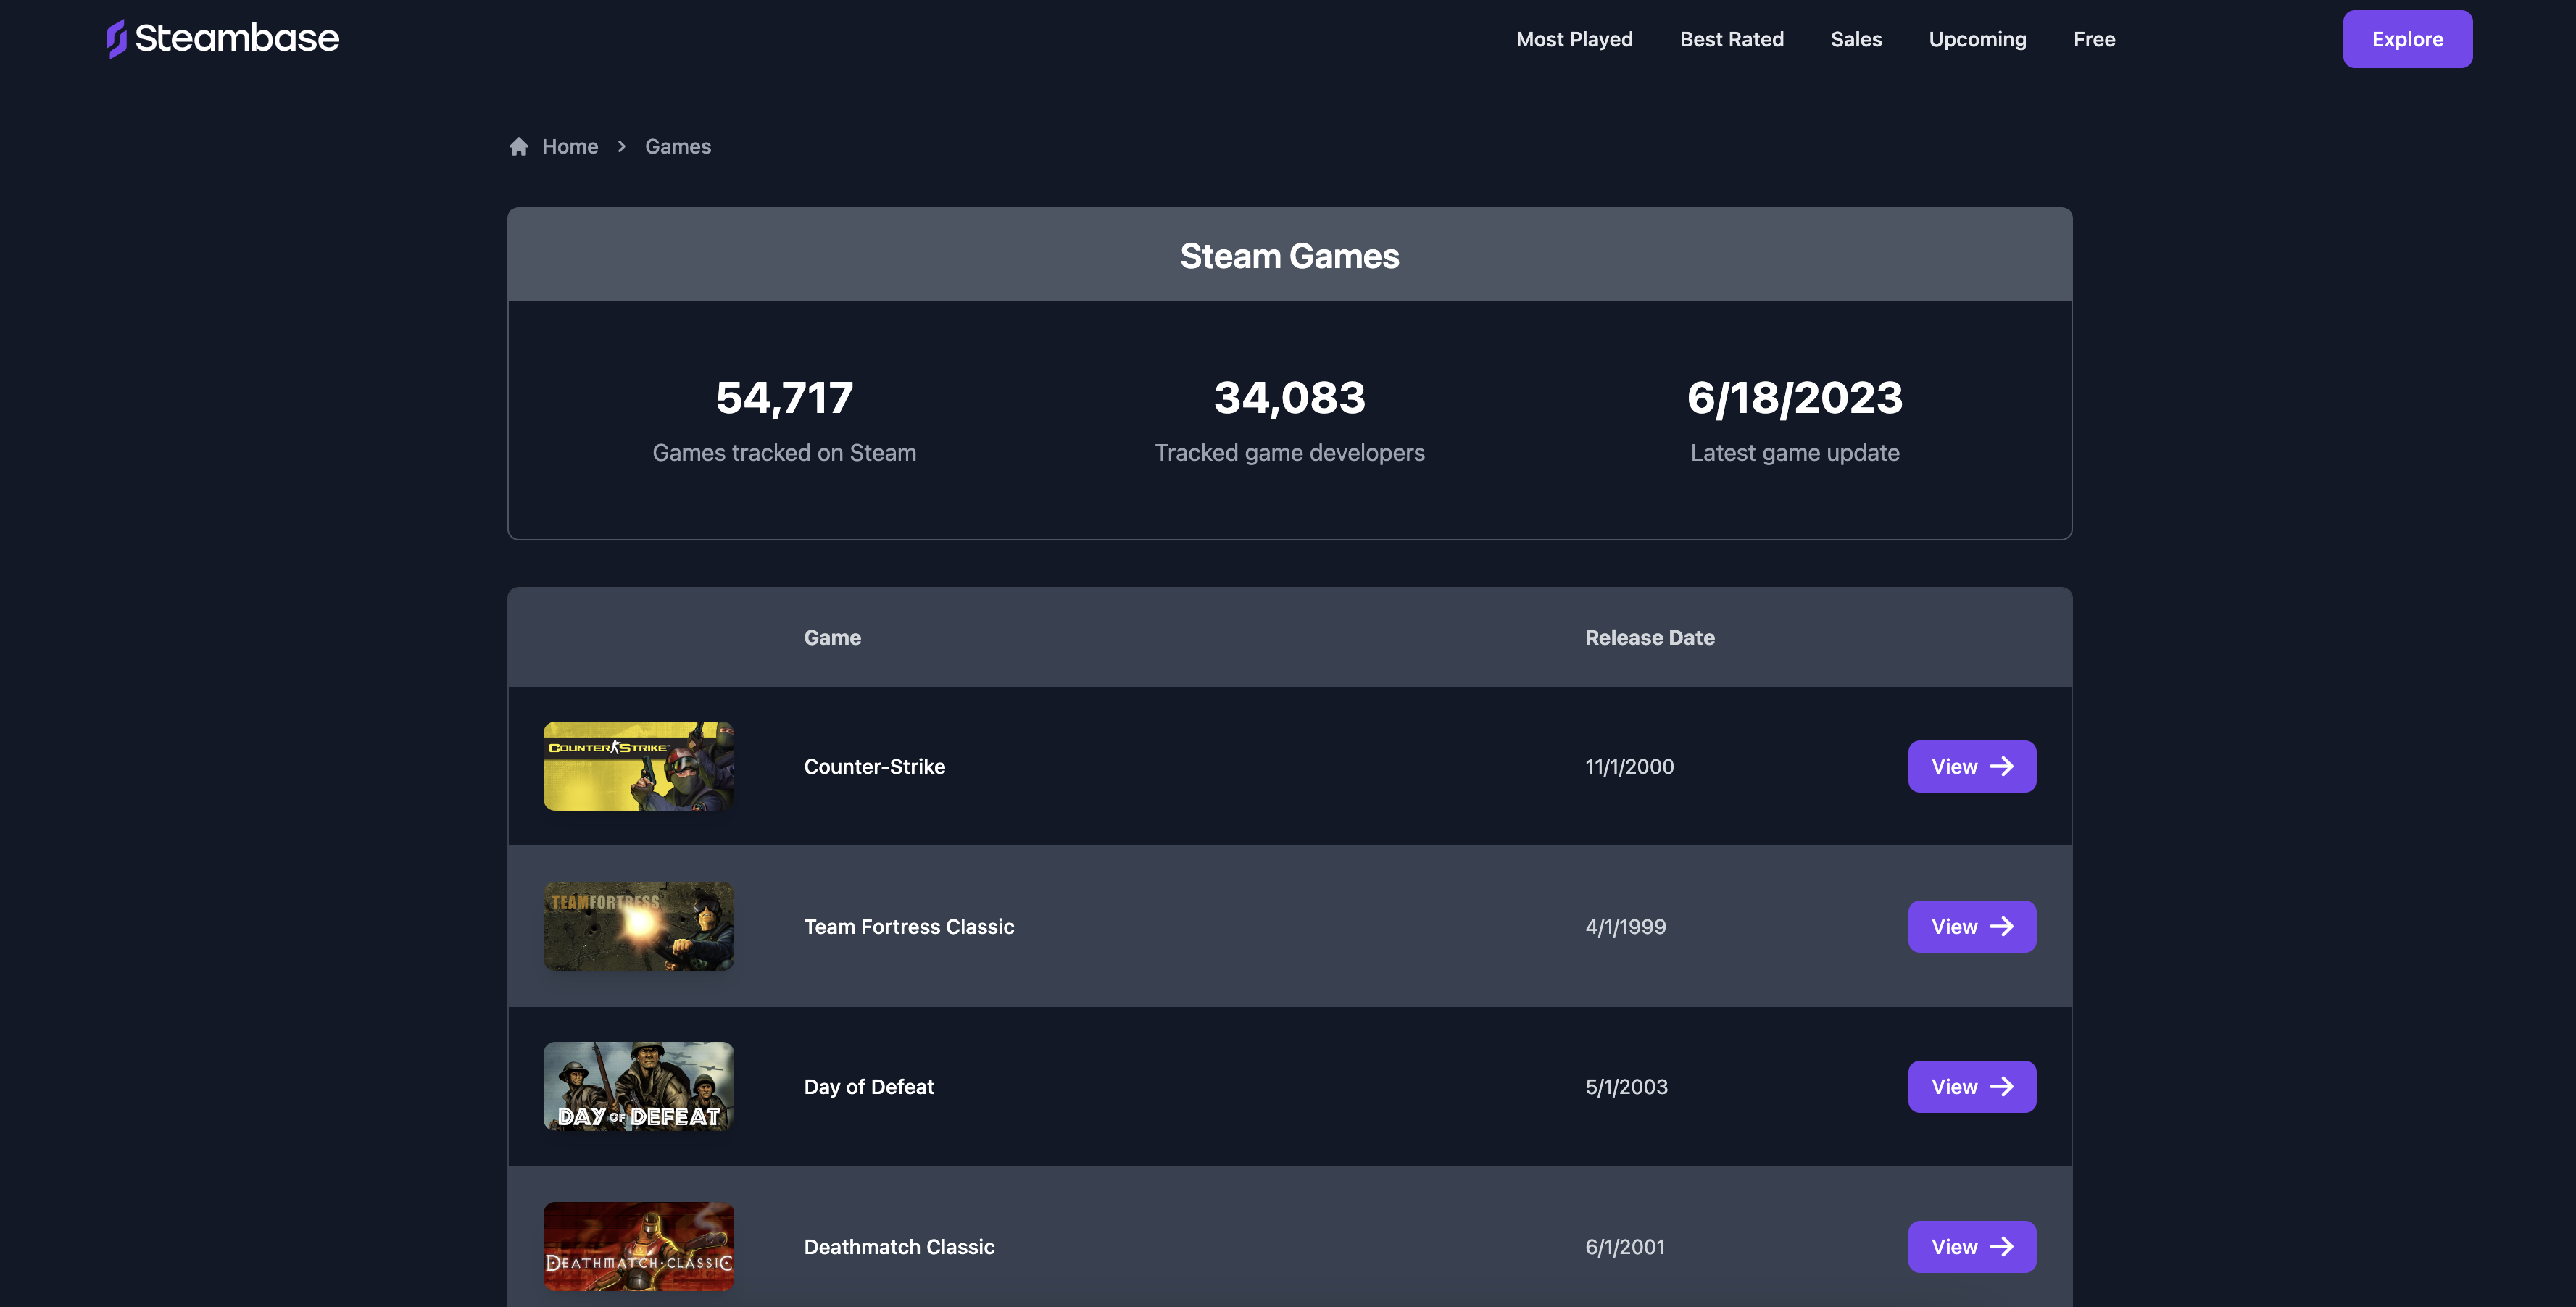Click the Game column header
The image size is (2576, 1307).
(x=832, y=638)
